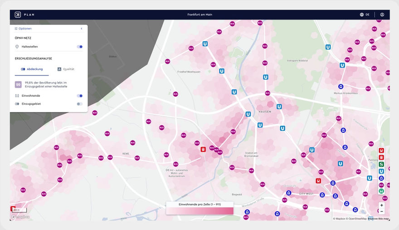Screen dimensions: 399x230
Task: Click the overlap icon beside Einzugsgebiet
Action: (17, 104)
